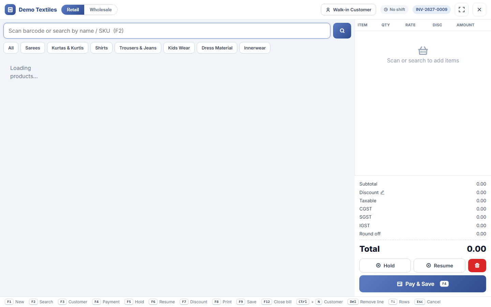Open the Walk-in Customer selector
Image resolution: width=491 pixels, height=307 pixels.
(348, 10)
